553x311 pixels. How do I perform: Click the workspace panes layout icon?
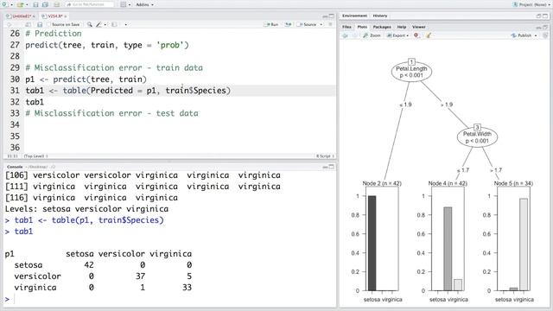[123, 4]
